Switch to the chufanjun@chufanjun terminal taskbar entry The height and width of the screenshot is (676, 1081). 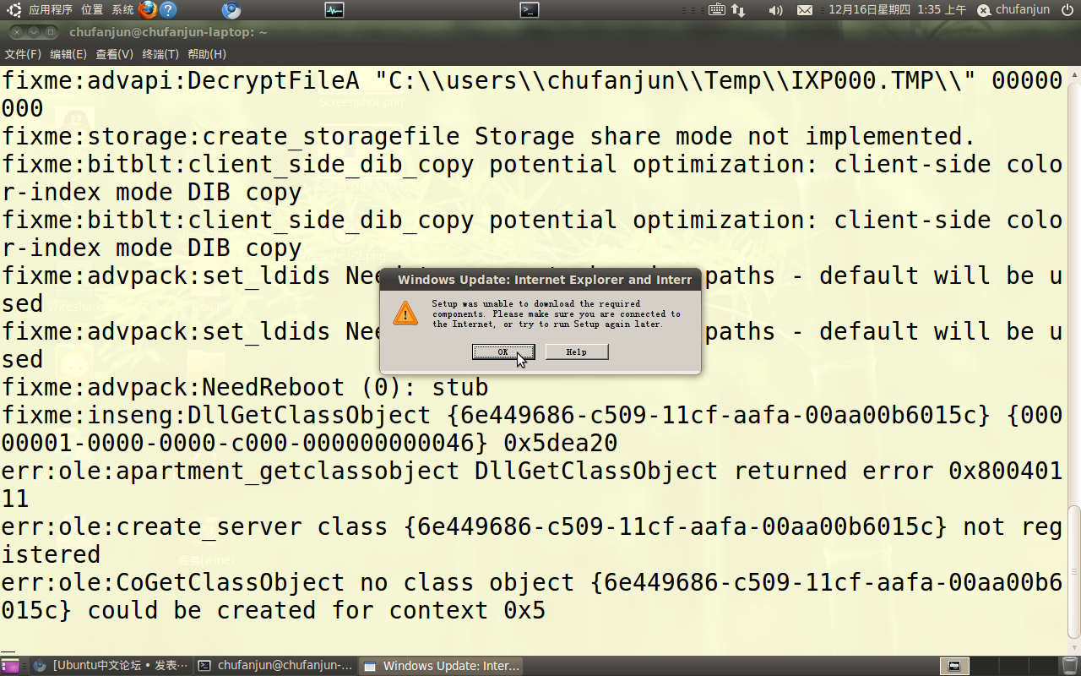[x=276, y=666]
